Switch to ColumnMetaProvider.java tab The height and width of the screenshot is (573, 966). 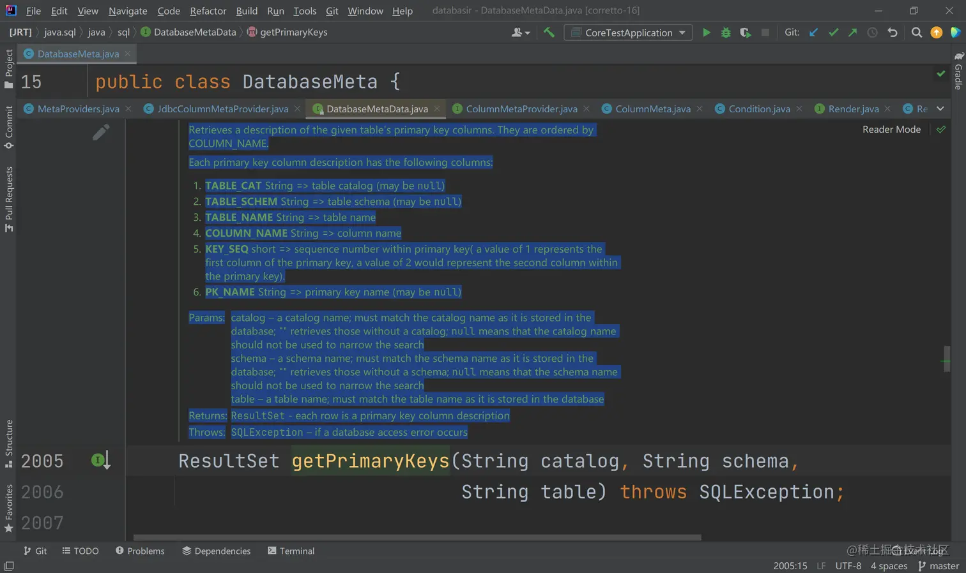(521, 109)
